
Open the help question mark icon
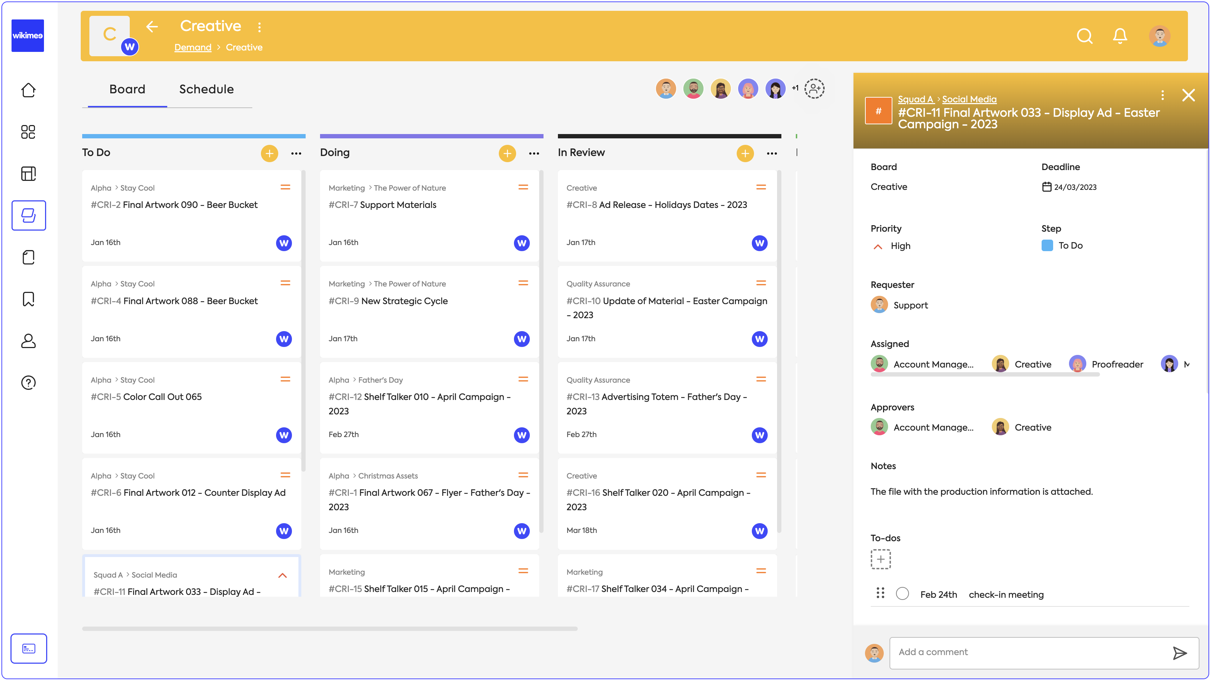pos(28,383)
